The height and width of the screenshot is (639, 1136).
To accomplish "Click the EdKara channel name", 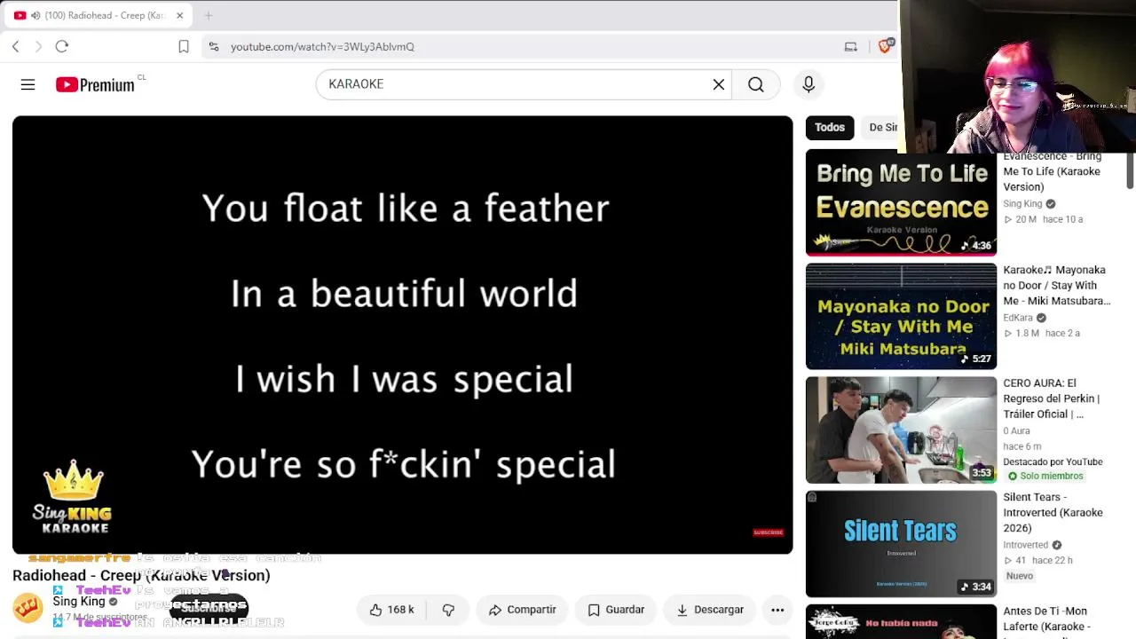I will pos(1018,318).
